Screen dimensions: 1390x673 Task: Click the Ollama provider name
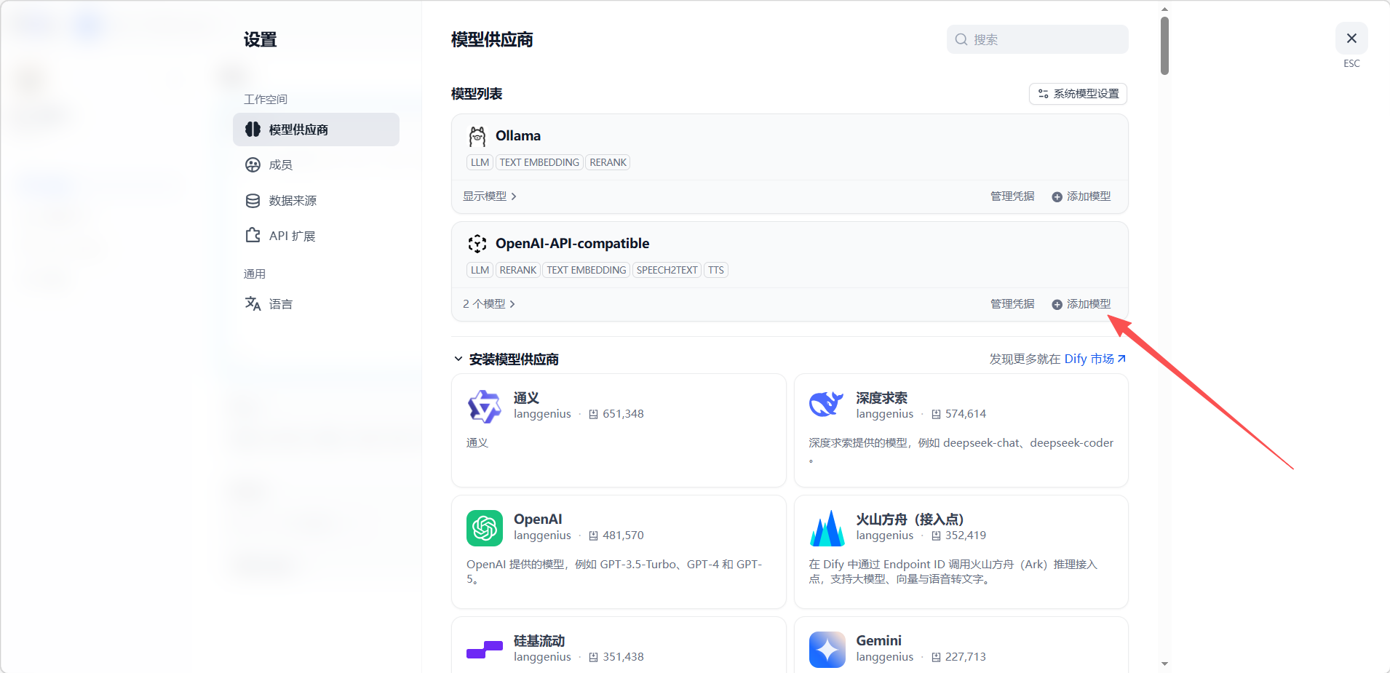[x=518, y=136]
